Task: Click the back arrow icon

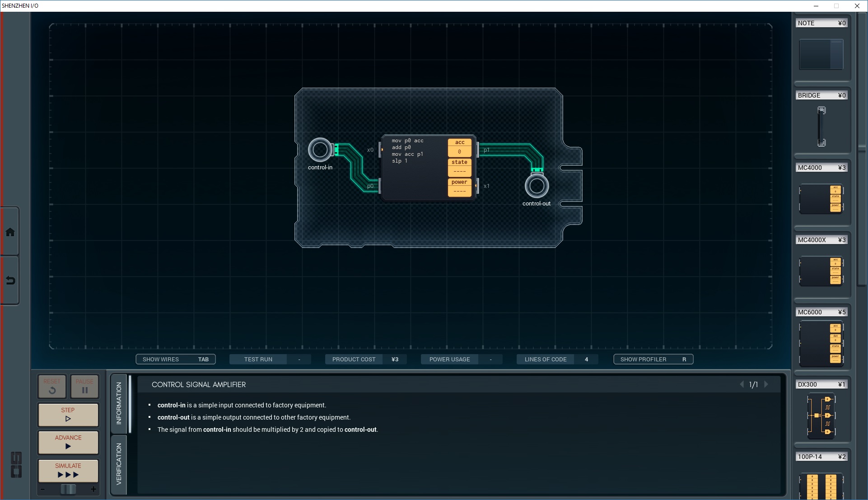Action: click(10, 280)
